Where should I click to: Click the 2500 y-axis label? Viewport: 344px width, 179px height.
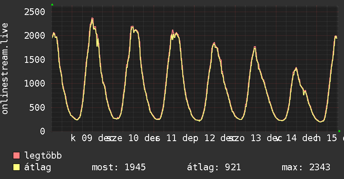point(34,12)
